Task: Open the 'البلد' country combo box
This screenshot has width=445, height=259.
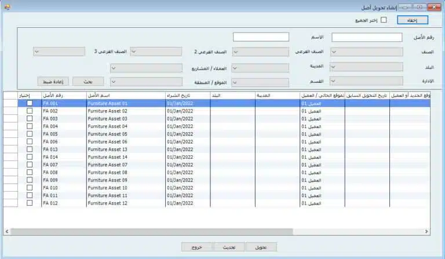Action: click(367, 67)
